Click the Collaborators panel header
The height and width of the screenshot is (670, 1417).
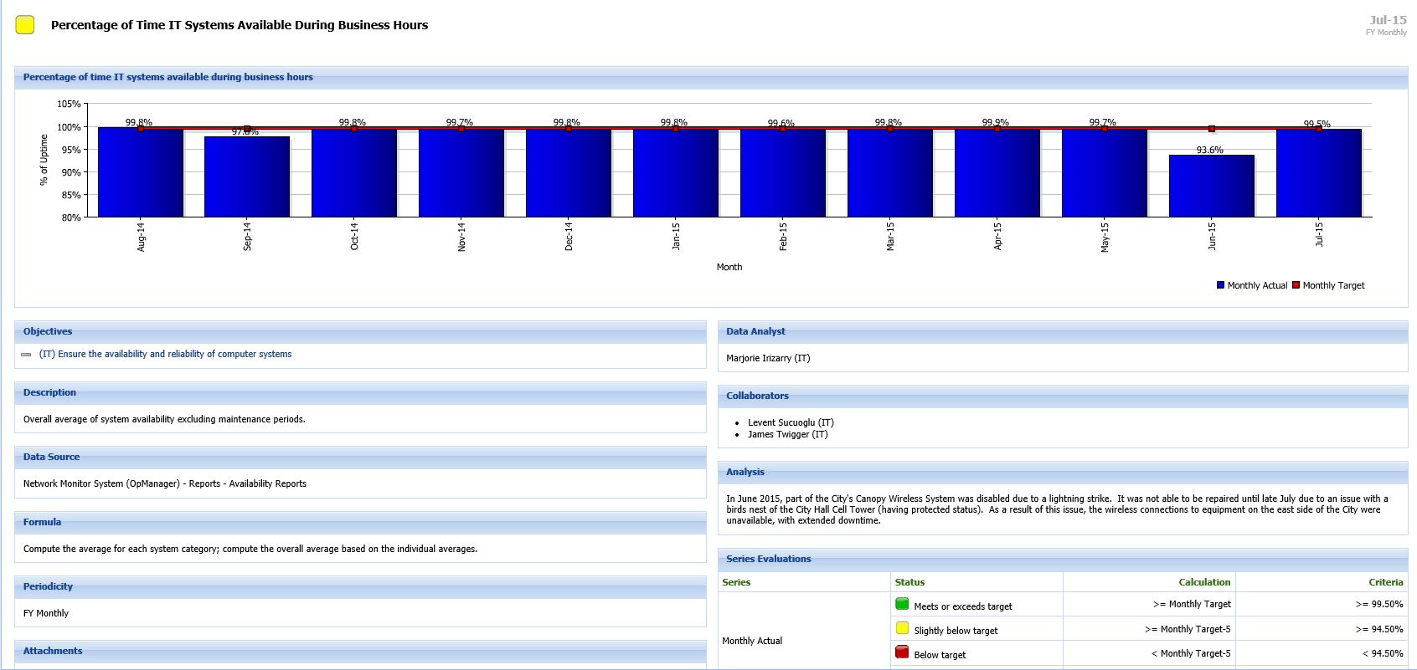click(1063, 396)
